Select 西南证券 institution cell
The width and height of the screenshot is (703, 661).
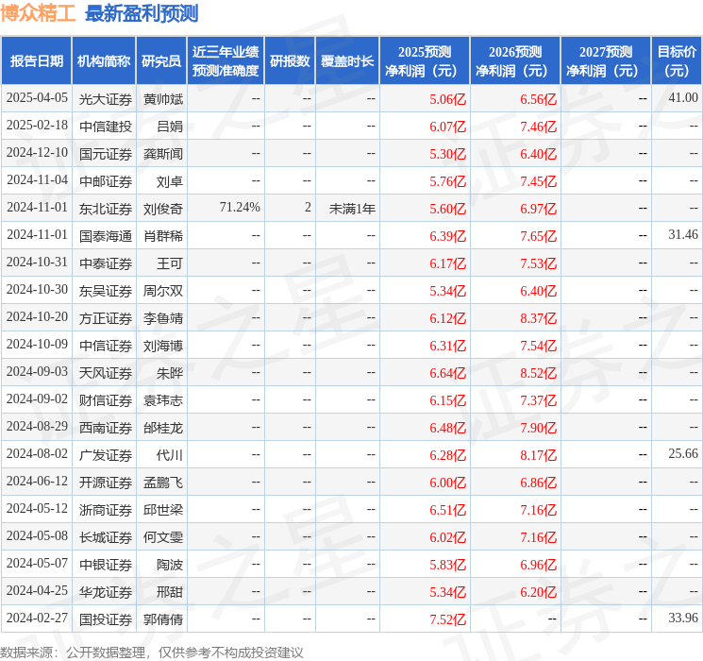pyautogui.click(x=106, y=428)
